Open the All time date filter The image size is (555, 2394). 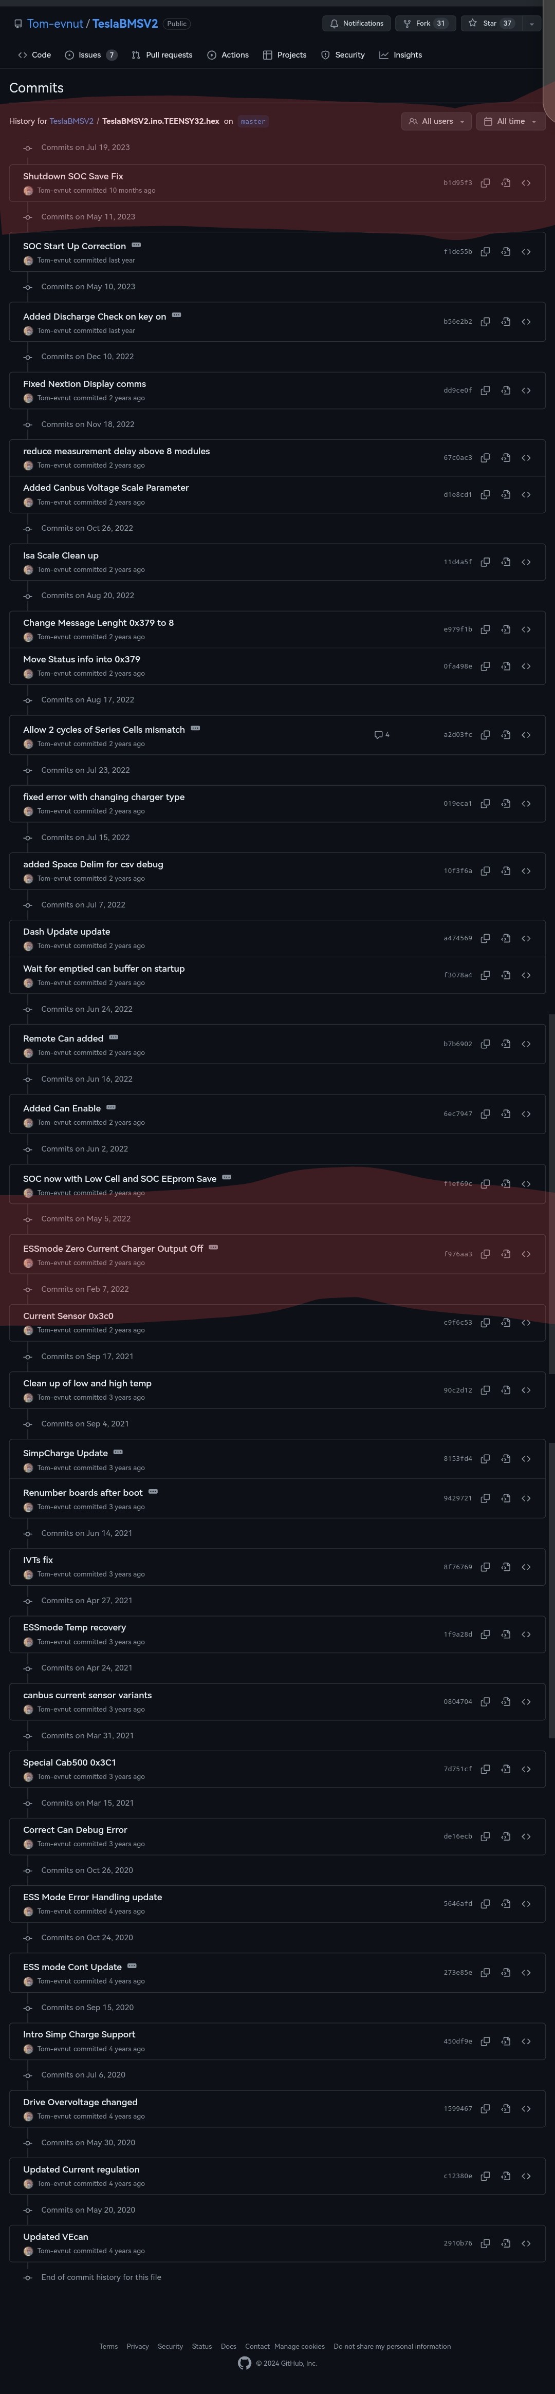[x=510, y=122]
